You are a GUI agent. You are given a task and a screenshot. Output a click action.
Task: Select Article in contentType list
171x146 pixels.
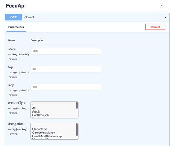tap(36, 111)
